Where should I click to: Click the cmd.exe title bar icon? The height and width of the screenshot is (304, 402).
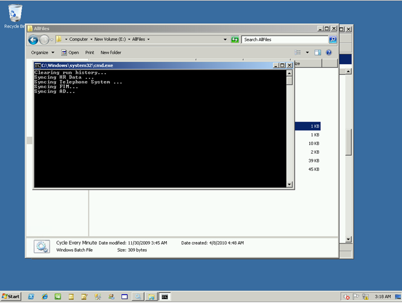coord(37,65)
